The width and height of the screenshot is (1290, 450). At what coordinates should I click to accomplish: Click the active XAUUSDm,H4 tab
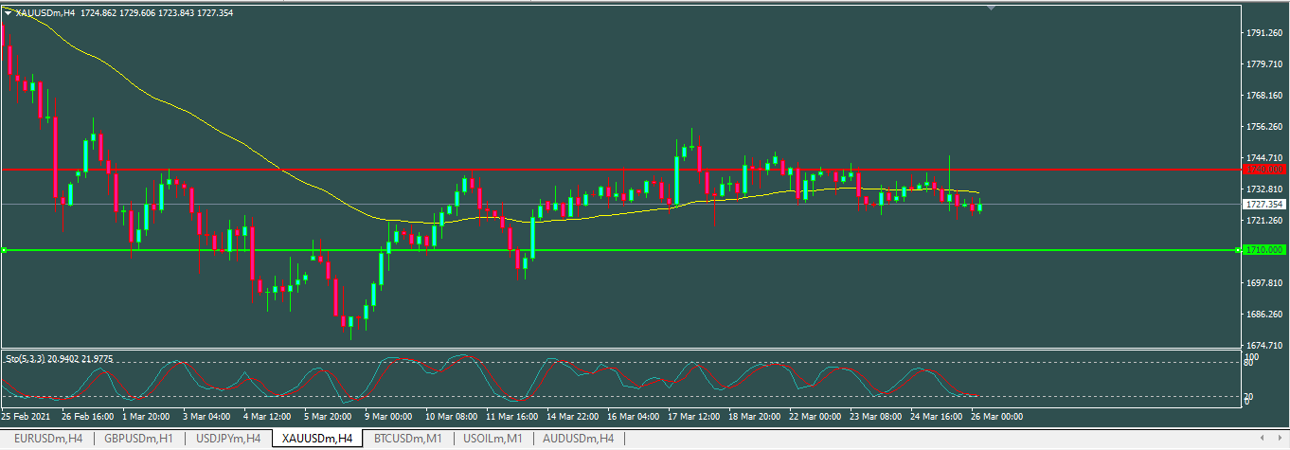click(318, 439)
